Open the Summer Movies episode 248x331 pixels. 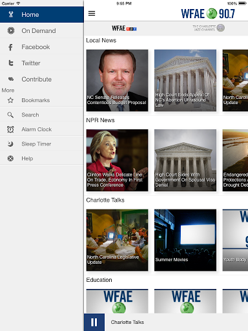tap(185, 240)
